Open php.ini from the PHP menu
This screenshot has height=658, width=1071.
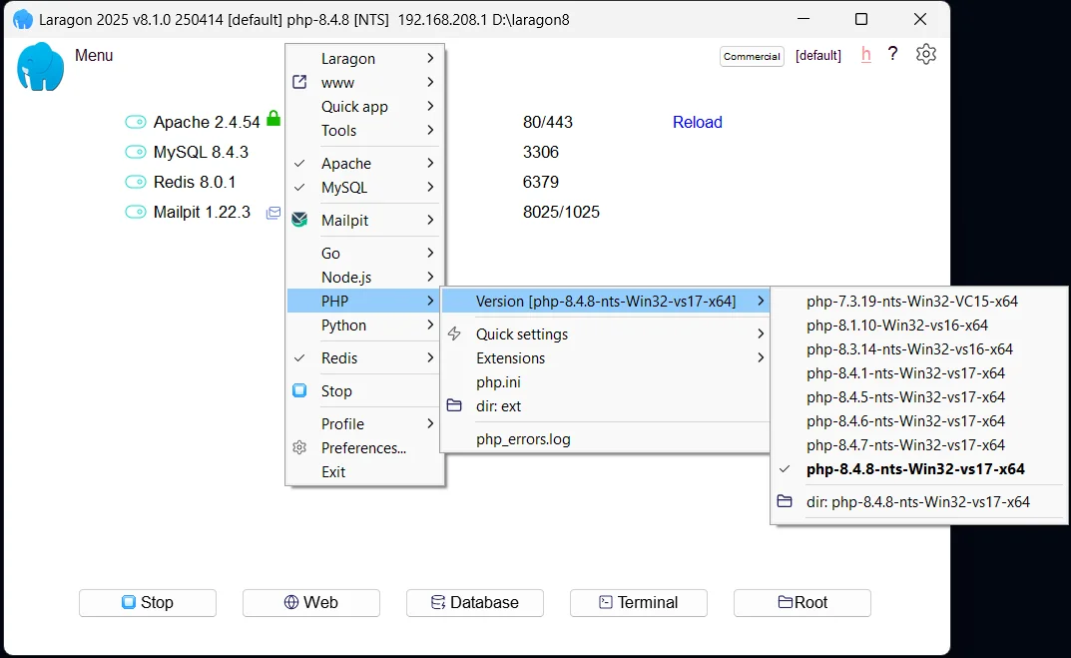[x=498, y=382]
